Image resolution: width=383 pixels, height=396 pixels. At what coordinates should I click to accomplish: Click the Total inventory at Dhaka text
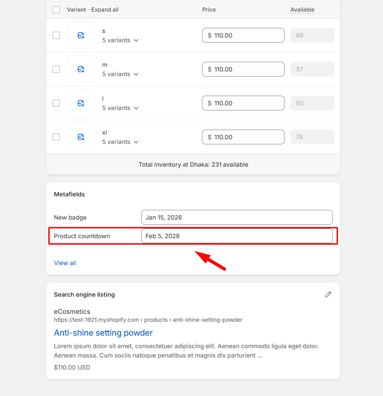[194, 164]
